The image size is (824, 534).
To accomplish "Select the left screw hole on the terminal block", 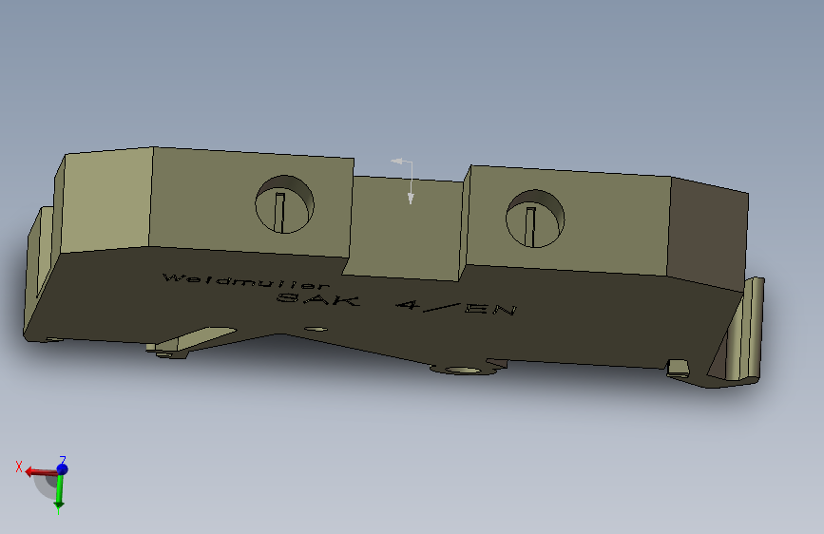I will point(284,204).
